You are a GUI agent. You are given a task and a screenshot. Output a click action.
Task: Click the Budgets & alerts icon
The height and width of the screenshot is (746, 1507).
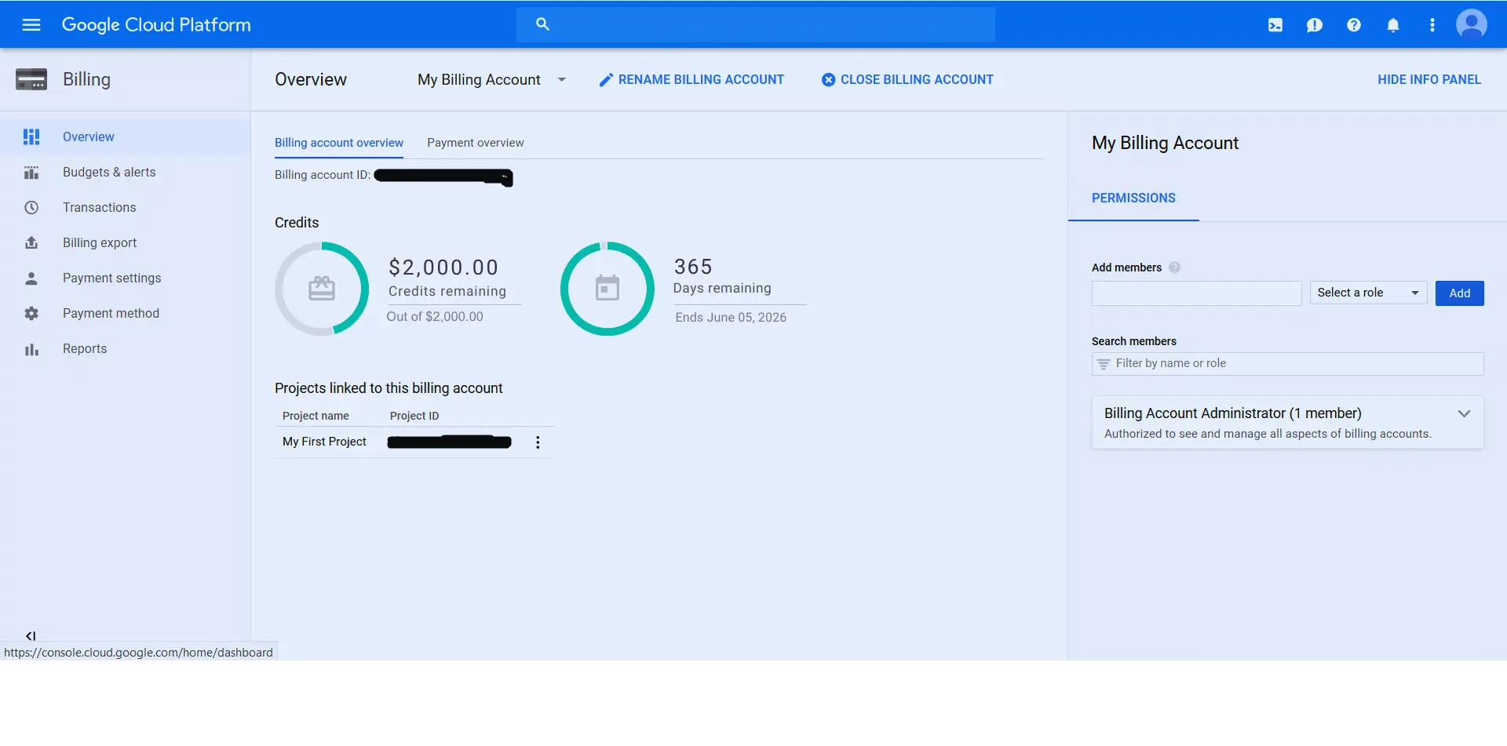[31, 172]
